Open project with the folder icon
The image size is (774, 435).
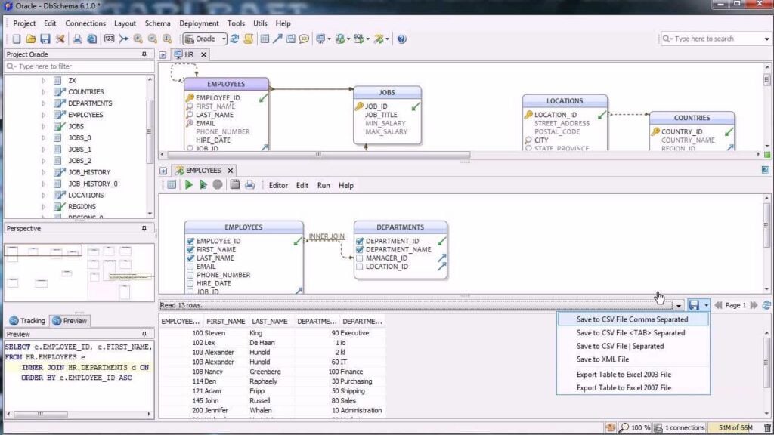(30, 39)
